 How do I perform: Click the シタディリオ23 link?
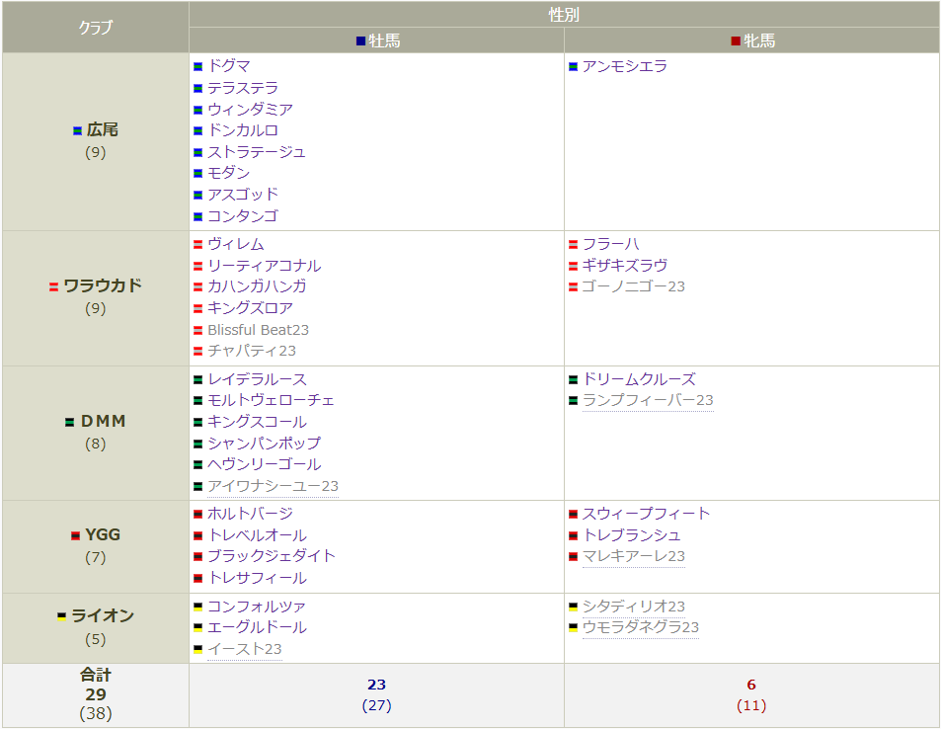[x=632, y=606]
